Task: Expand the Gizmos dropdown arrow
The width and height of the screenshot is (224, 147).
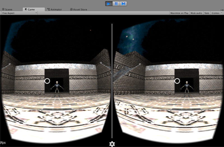Action: tap(221, 13)
